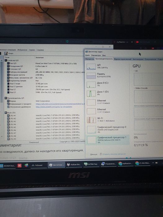Switch to AIDA64 in the taskbar
The image size is (163, 217).
coord(7,166)
